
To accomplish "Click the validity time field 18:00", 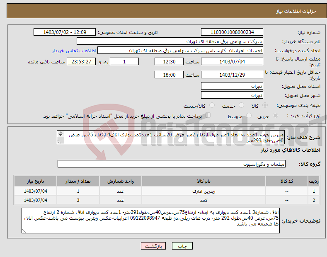I will tap(169, 75).
